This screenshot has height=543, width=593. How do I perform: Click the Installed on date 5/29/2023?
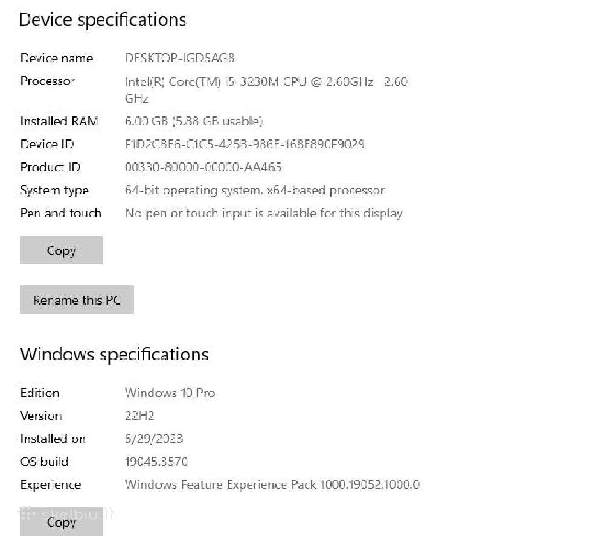pyautogui.click(x=154, y=439)
